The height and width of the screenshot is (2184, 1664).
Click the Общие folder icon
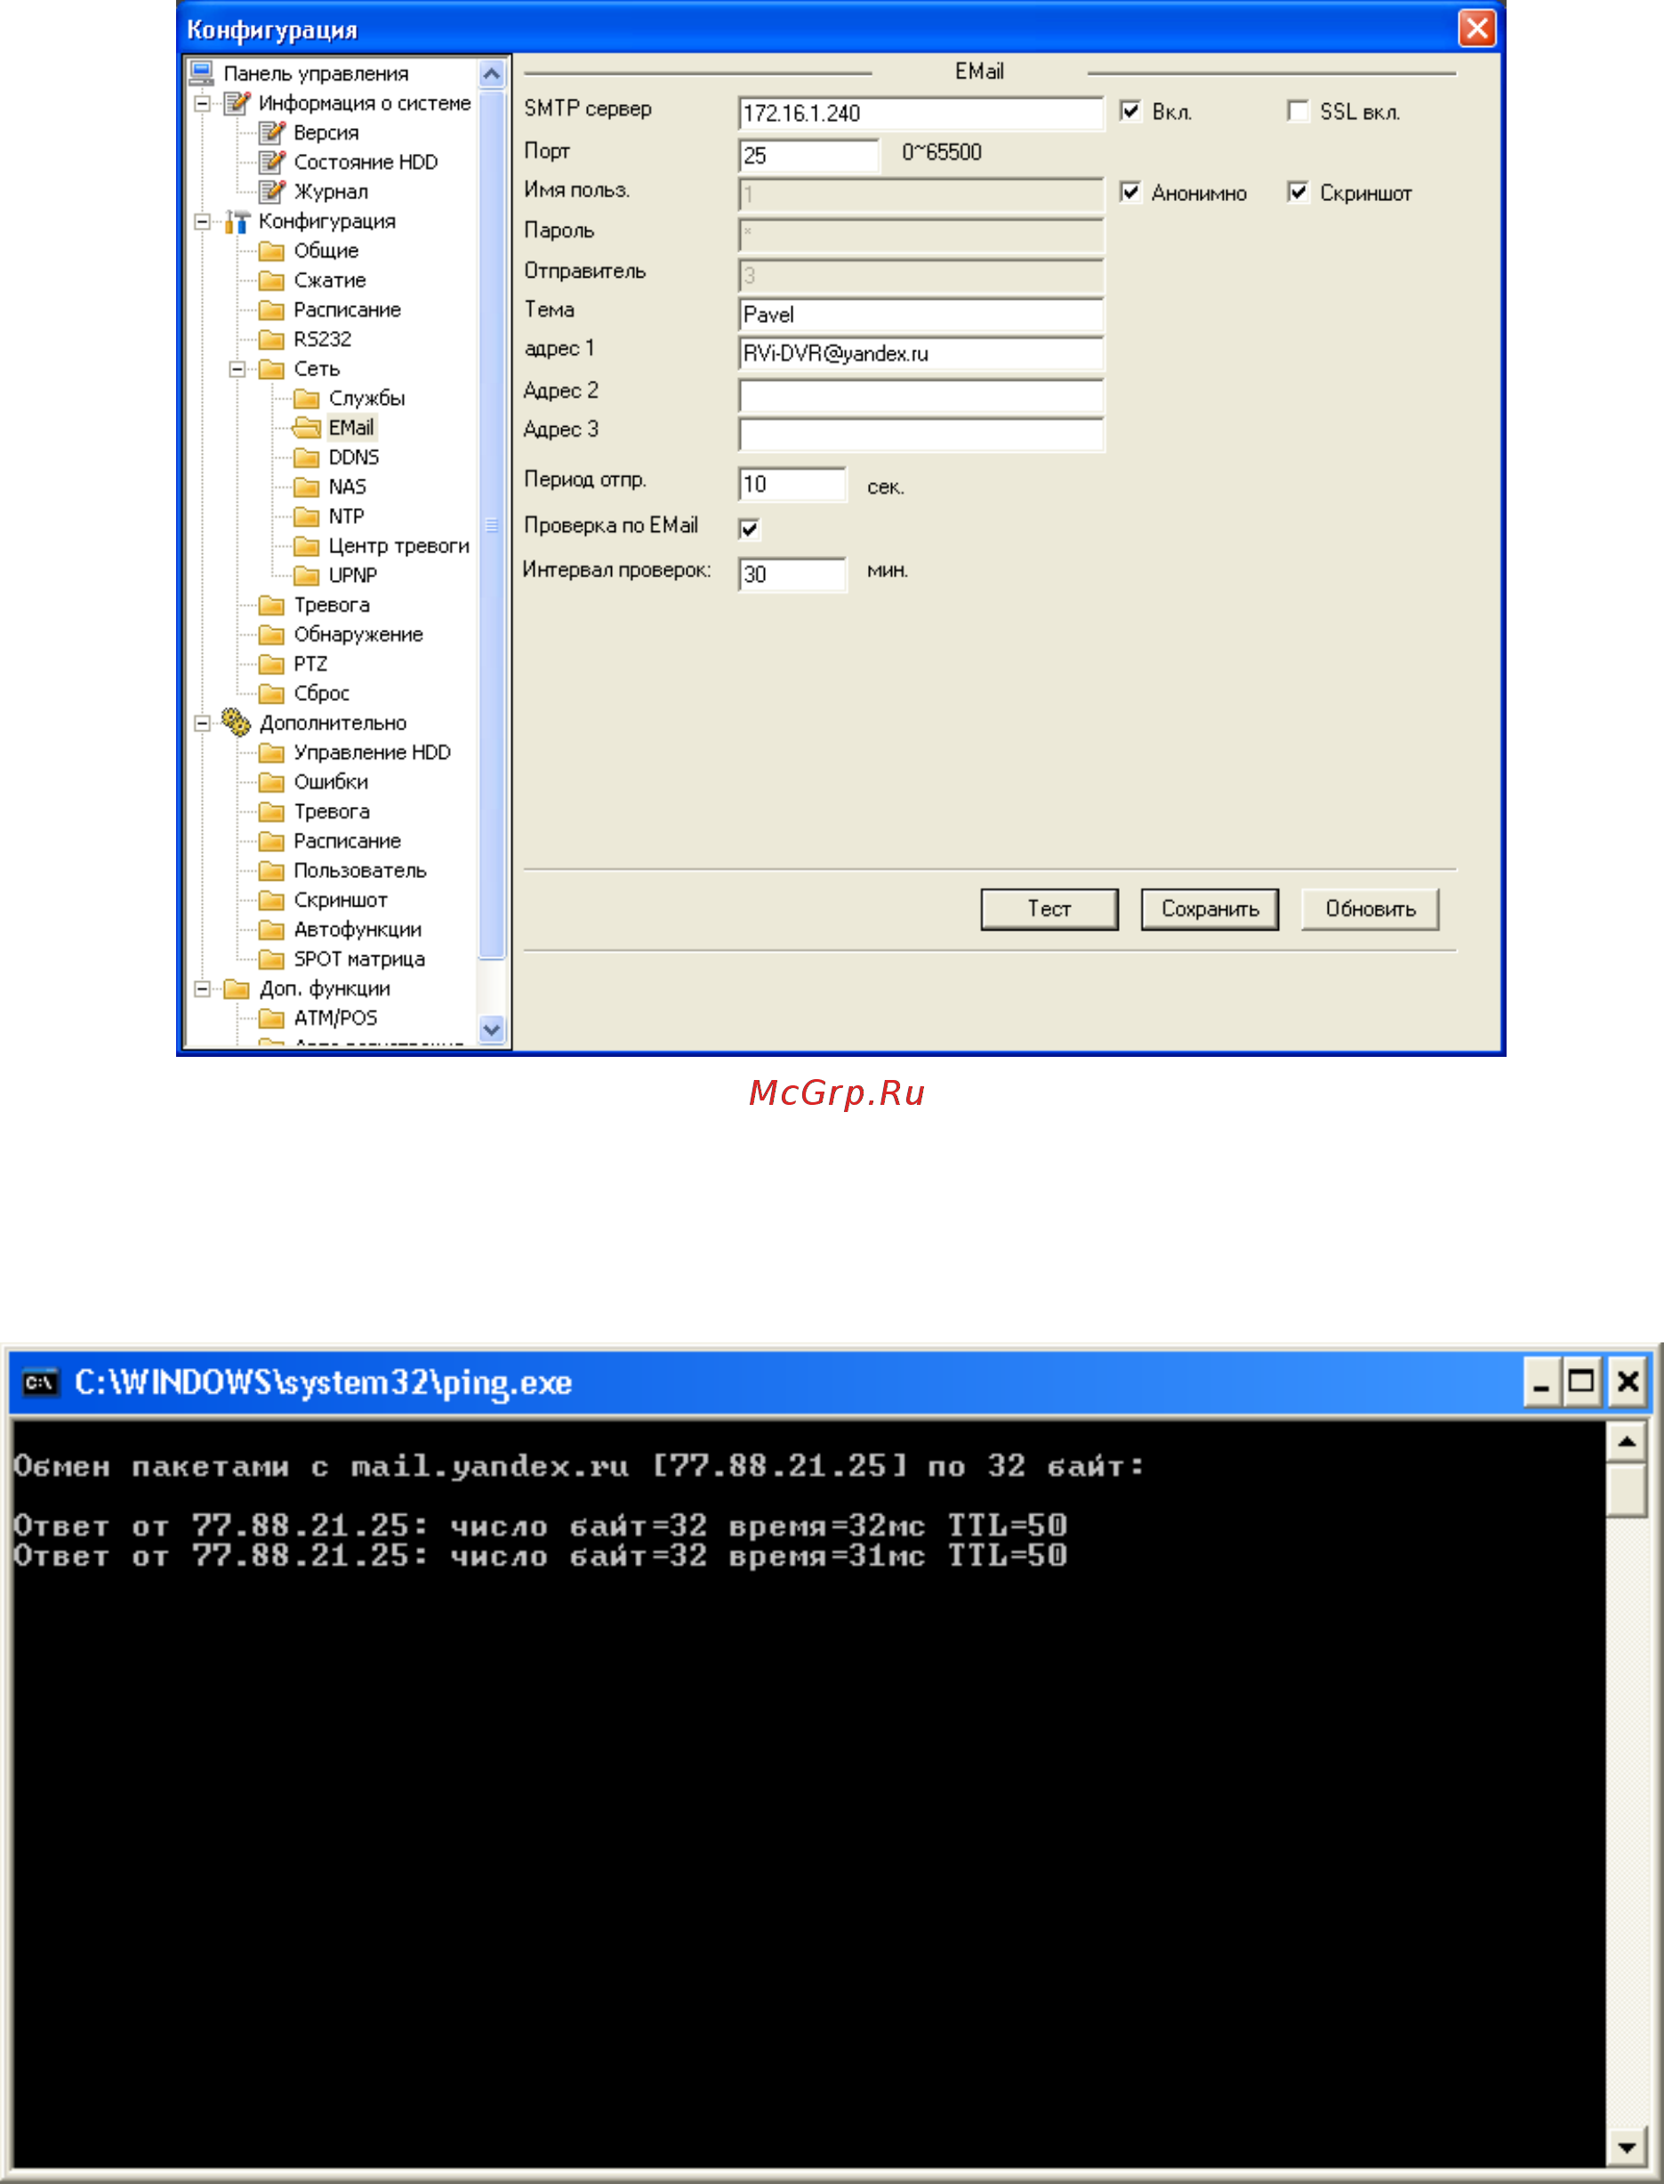(271, 251)
